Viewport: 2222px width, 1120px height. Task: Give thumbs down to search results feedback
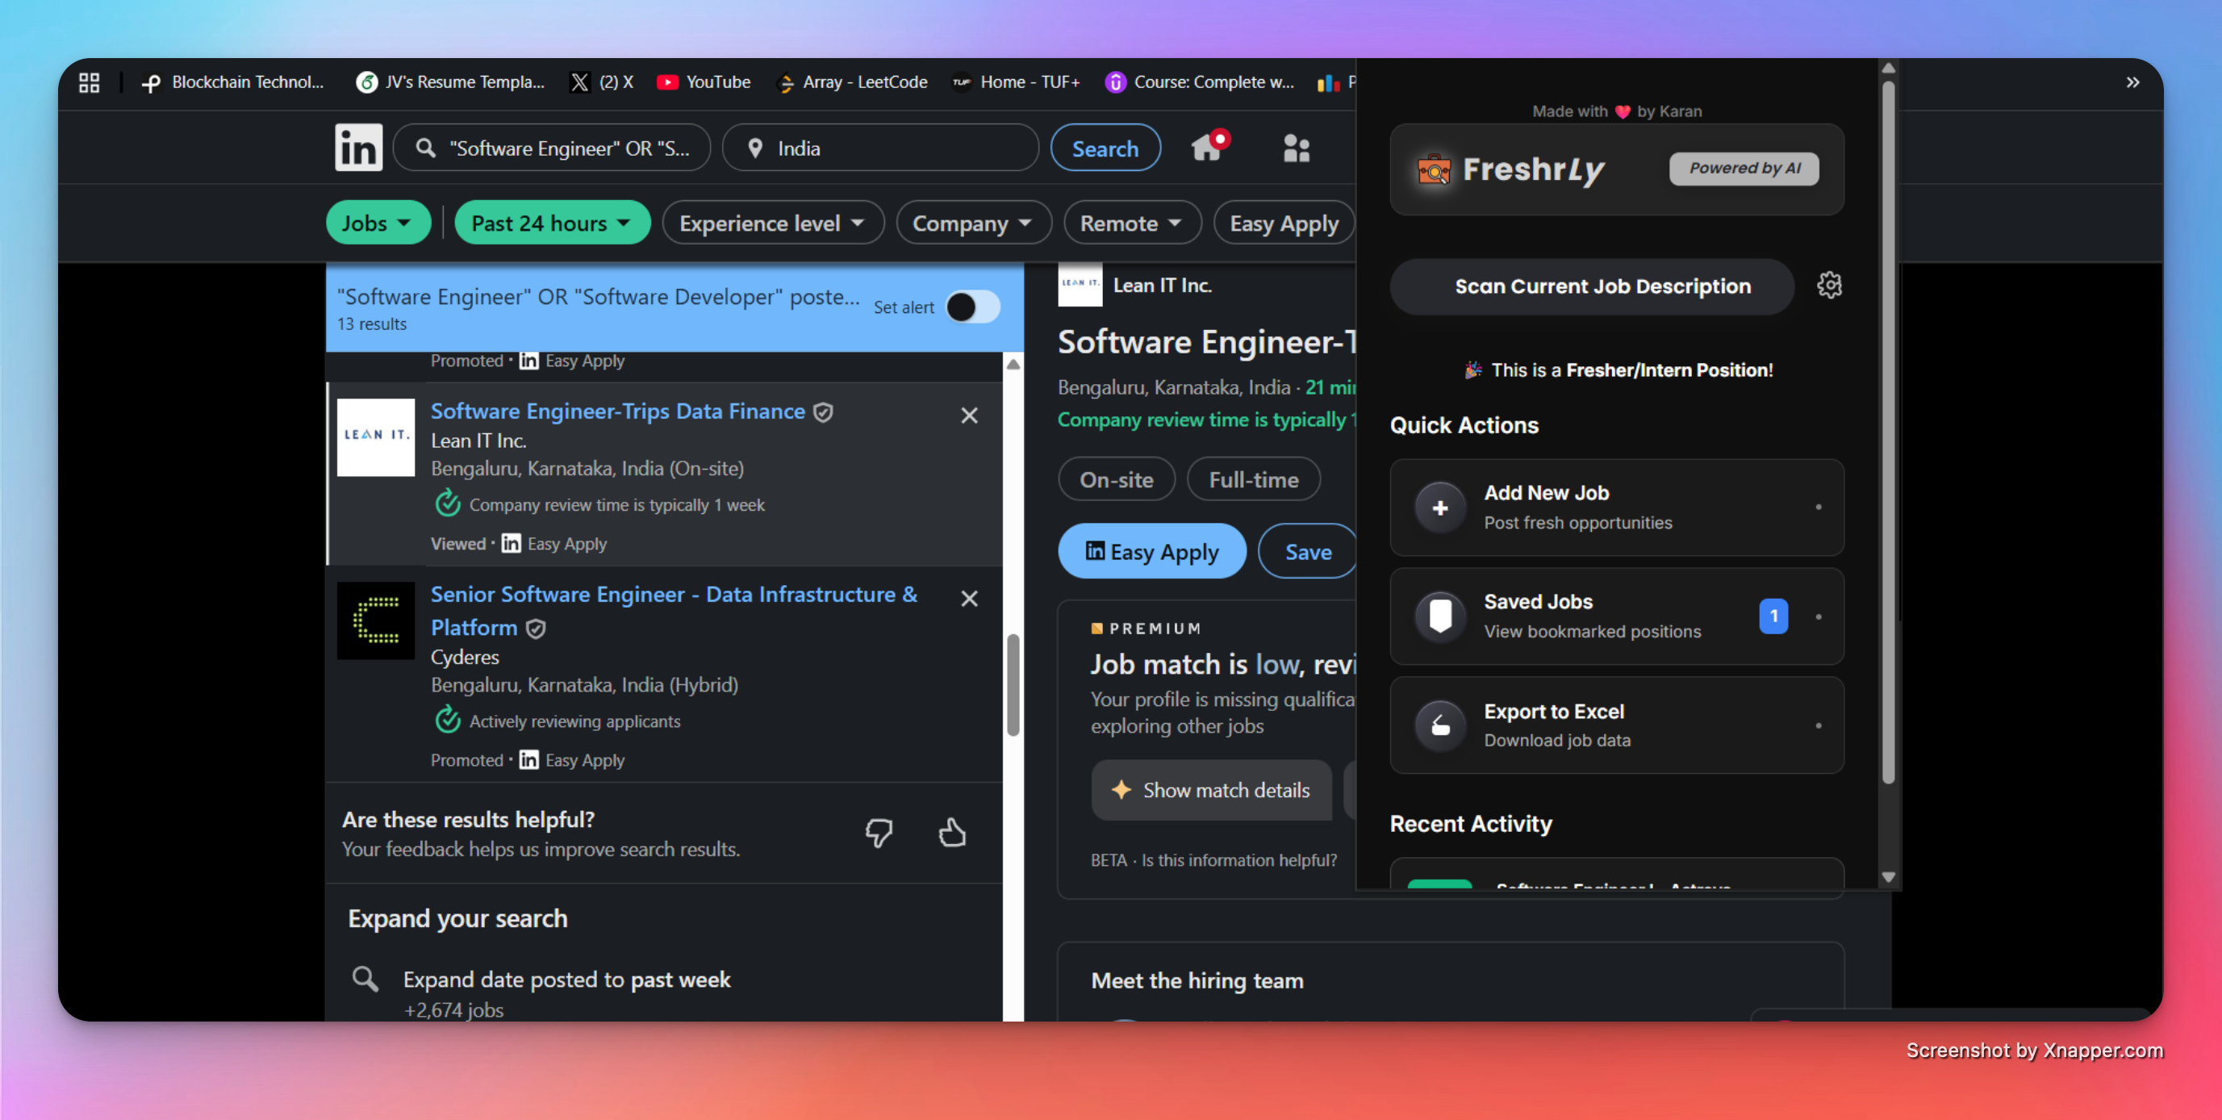pyautogui.click(x=879, y=833)
